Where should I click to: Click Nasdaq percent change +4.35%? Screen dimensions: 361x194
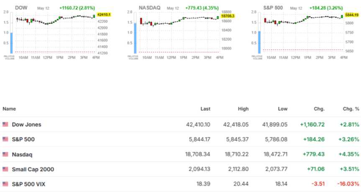tap(349, 154)
